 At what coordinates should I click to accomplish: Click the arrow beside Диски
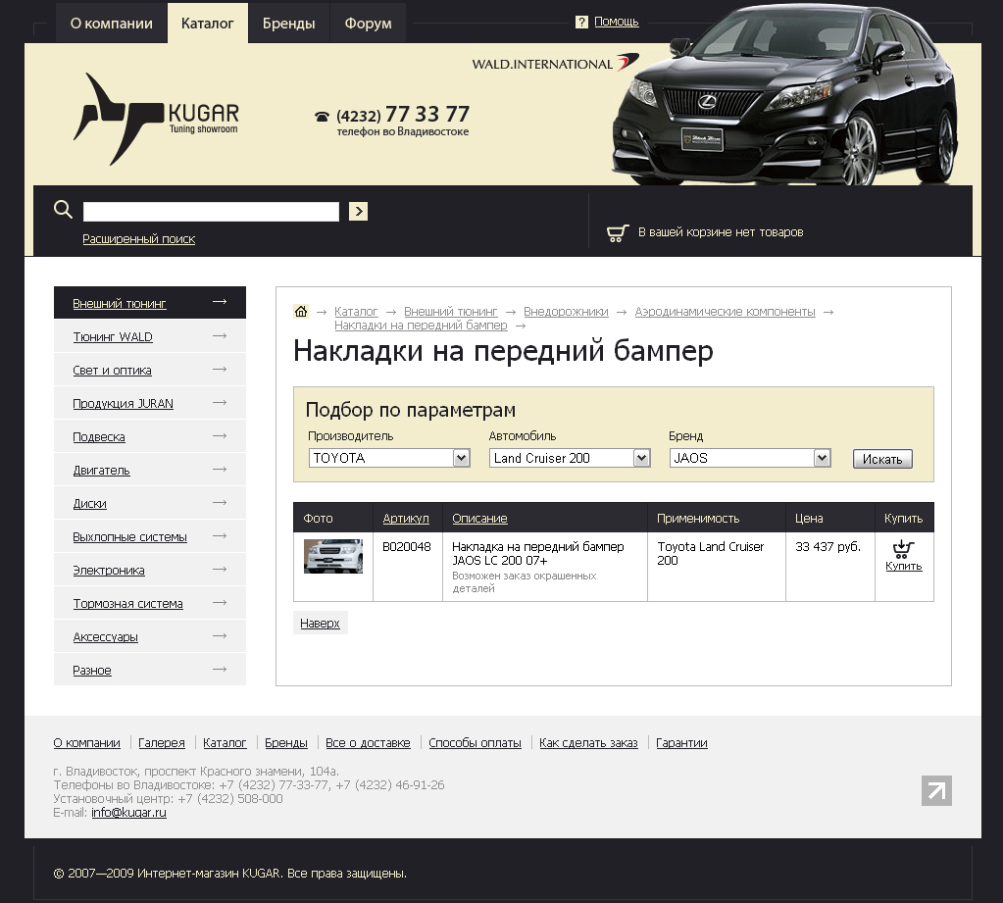coord(220,503)
